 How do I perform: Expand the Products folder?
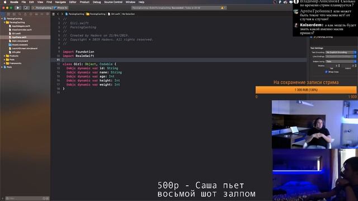(x=4, y=56)
